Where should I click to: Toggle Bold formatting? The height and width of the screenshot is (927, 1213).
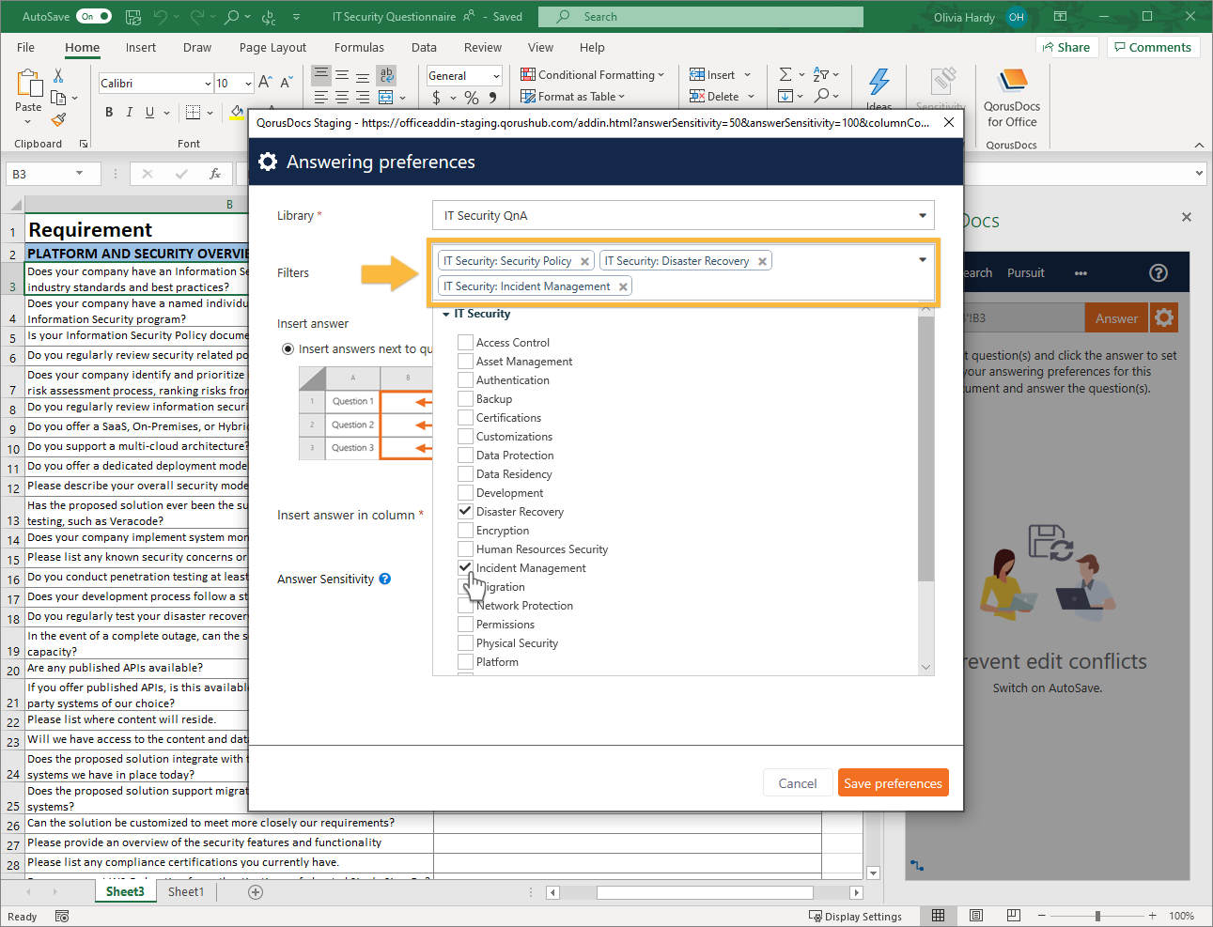109,113
